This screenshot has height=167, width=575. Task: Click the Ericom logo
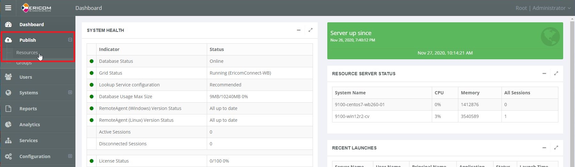(36, 8)
